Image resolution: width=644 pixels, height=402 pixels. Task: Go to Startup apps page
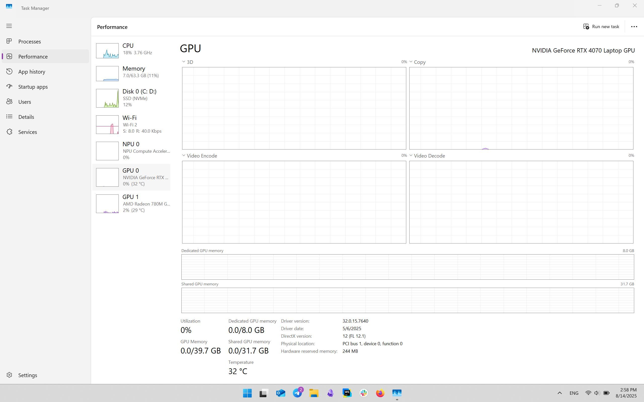tap(45, 87)
